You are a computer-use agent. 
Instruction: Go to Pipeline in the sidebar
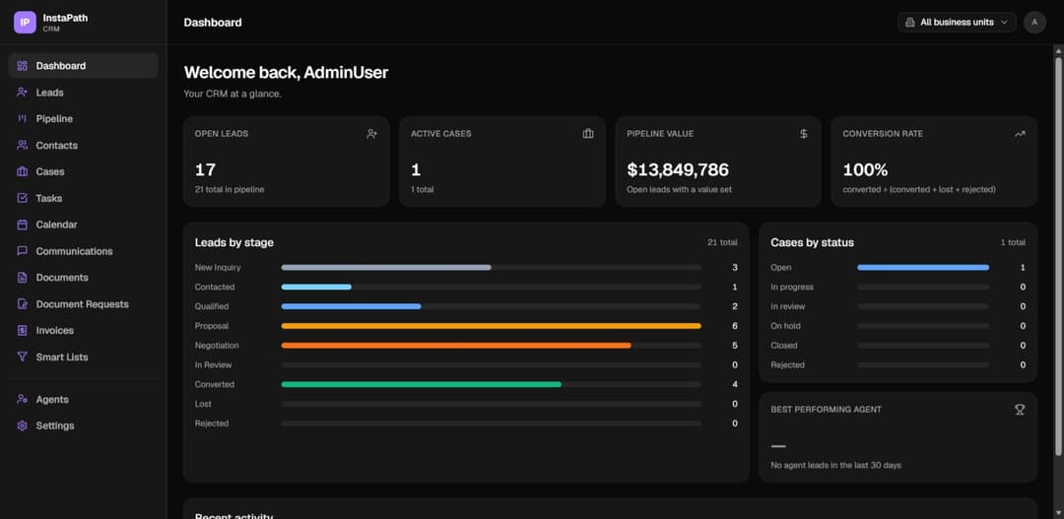pos(54,119)
